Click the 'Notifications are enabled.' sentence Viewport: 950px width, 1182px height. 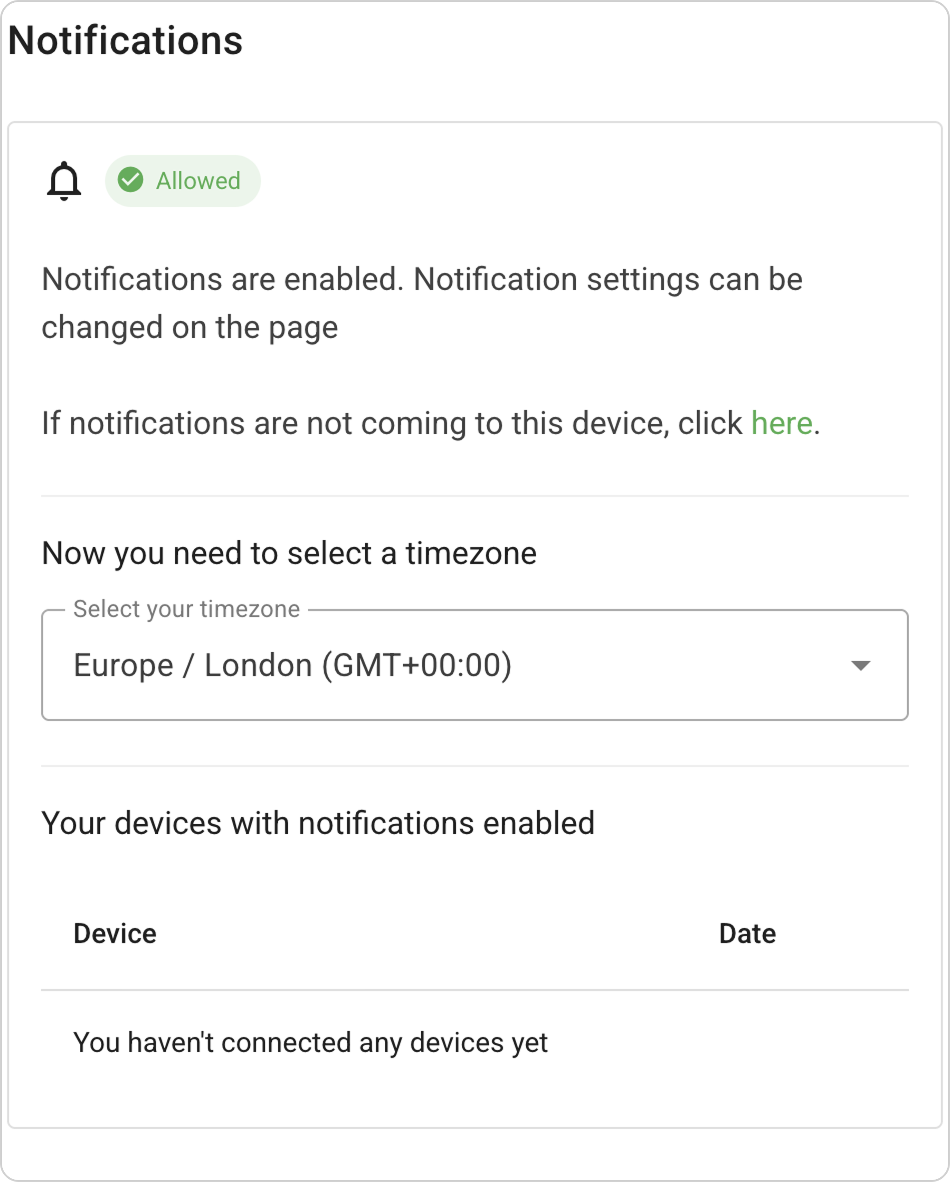click(x=223, y=280)
